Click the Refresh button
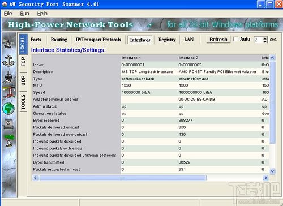This screenshot has height=206, width=283. [218, 40]
